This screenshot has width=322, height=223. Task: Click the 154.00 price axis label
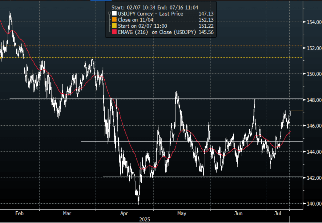pos(312,22)
